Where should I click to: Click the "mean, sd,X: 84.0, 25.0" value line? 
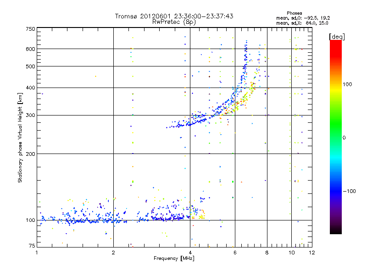point(302,23)
